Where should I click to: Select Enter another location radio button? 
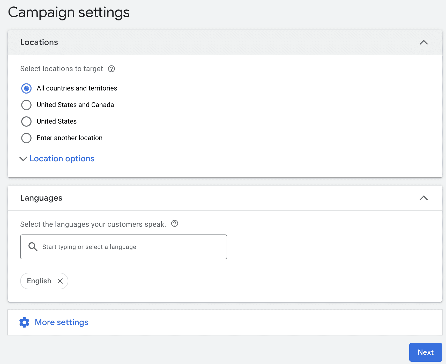[x=26, y=138]
